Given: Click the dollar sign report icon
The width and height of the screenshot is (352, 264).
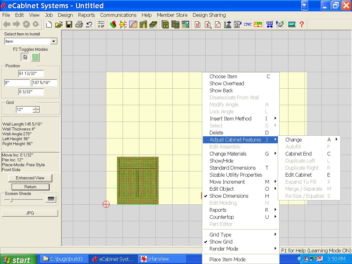Looking at the screenshot, I should pos(208,24).
